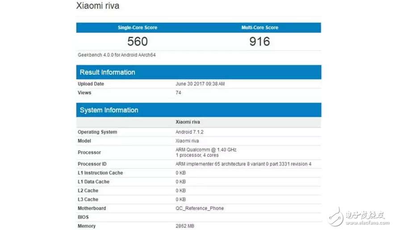Click the date 'June 30 2017 09:38 AM'

click(200, 84)
